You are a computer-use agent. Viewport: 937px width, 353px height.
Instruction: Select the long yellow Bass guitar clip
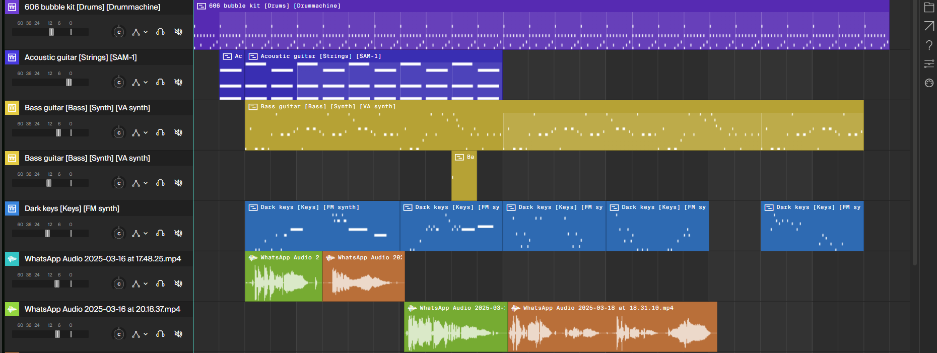[554, 125]
